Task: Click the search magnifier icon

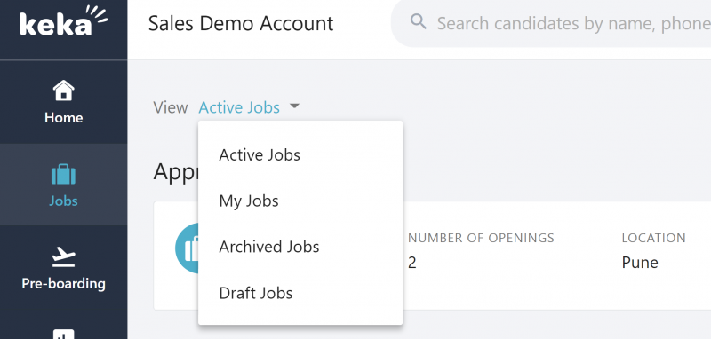Action: tap(418, 21)
